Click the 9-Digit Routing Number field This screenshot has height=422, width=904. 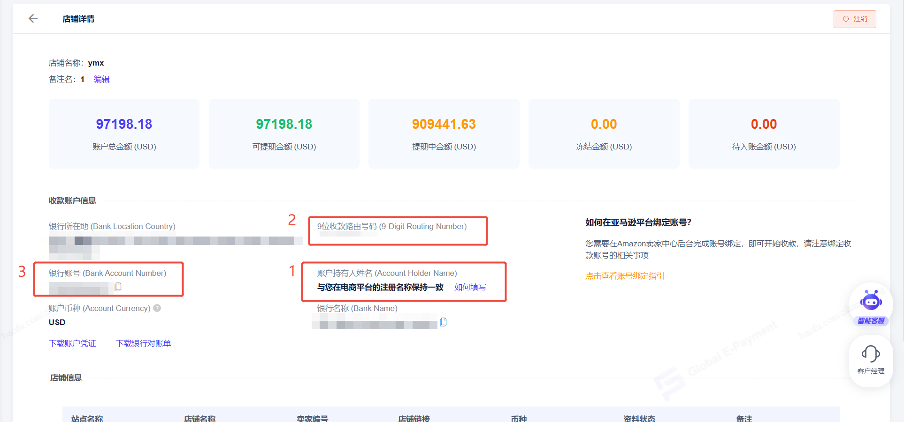point(397,230)
